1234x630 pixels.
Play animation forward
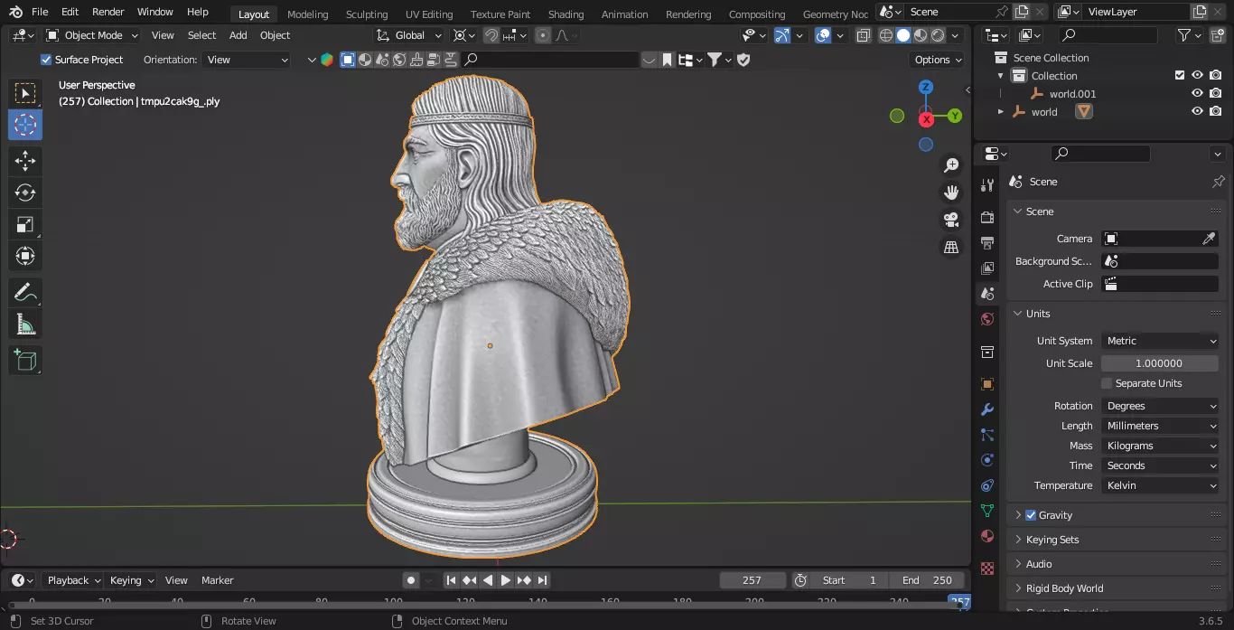[506, 580]
